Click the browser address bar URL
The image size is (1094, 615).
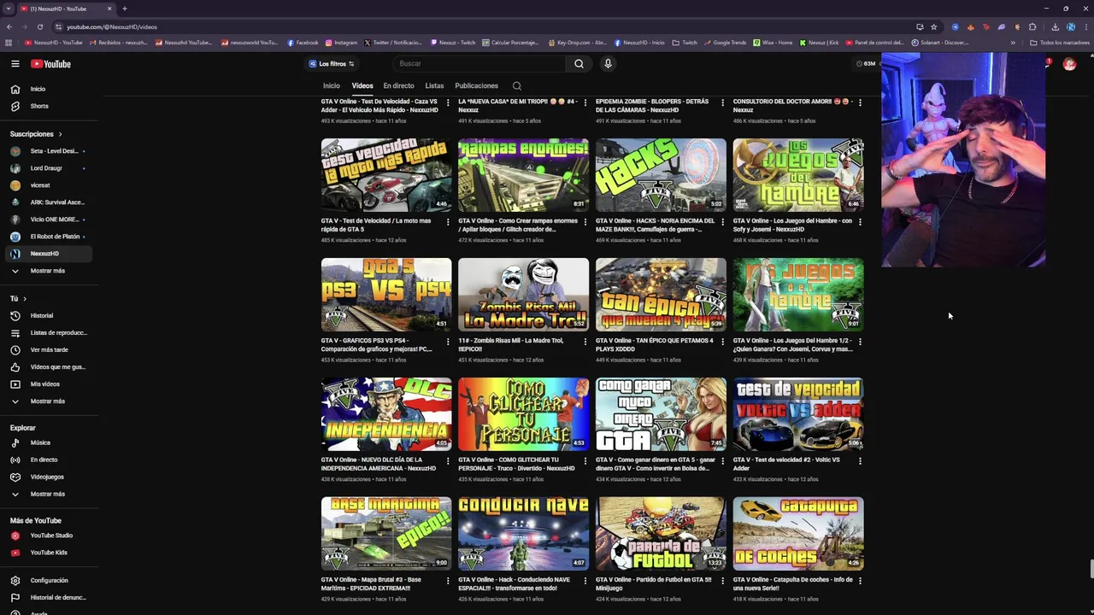(x=112, y=26)
